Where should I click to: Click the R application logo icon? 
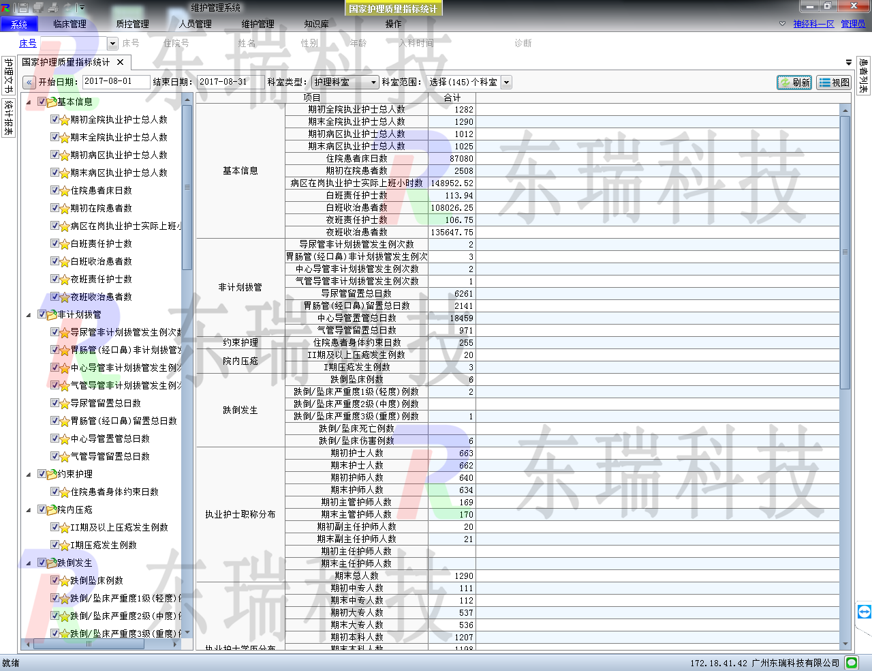[5, 8]
